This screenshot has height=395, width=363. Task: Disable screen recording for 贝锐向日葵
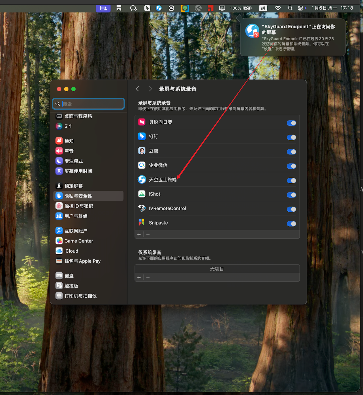pos(291,123)
